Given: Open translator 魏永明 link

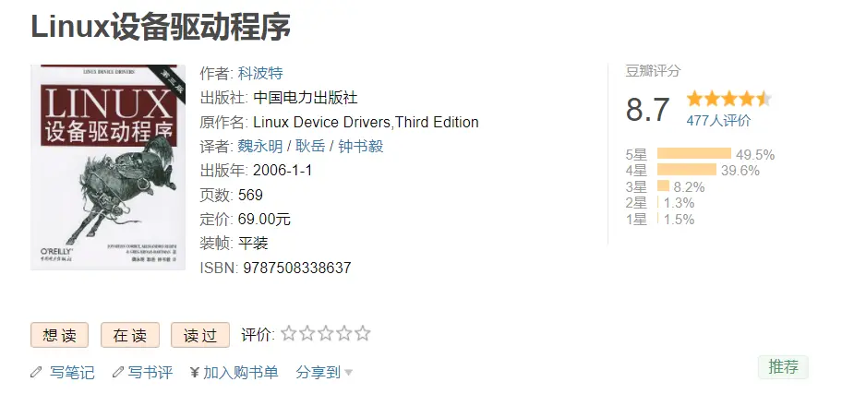Looking at the screenshot, I should 260,146.
